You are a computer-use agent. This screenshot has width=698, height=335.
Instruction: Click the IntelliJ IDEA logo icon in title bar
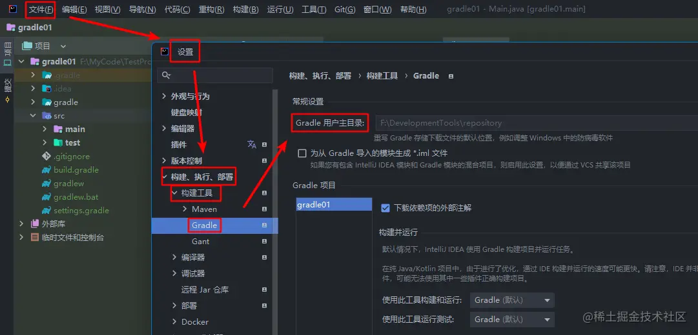click(x=13, y=9)
